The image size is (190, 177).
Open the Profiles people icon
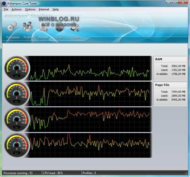point(28,27)
